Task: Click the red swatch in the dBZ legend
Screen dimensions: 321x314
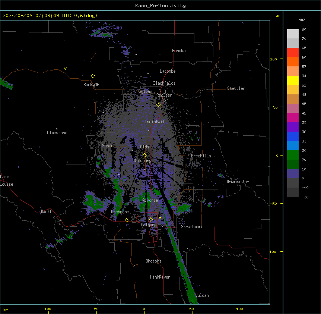Action: point(293,52)
